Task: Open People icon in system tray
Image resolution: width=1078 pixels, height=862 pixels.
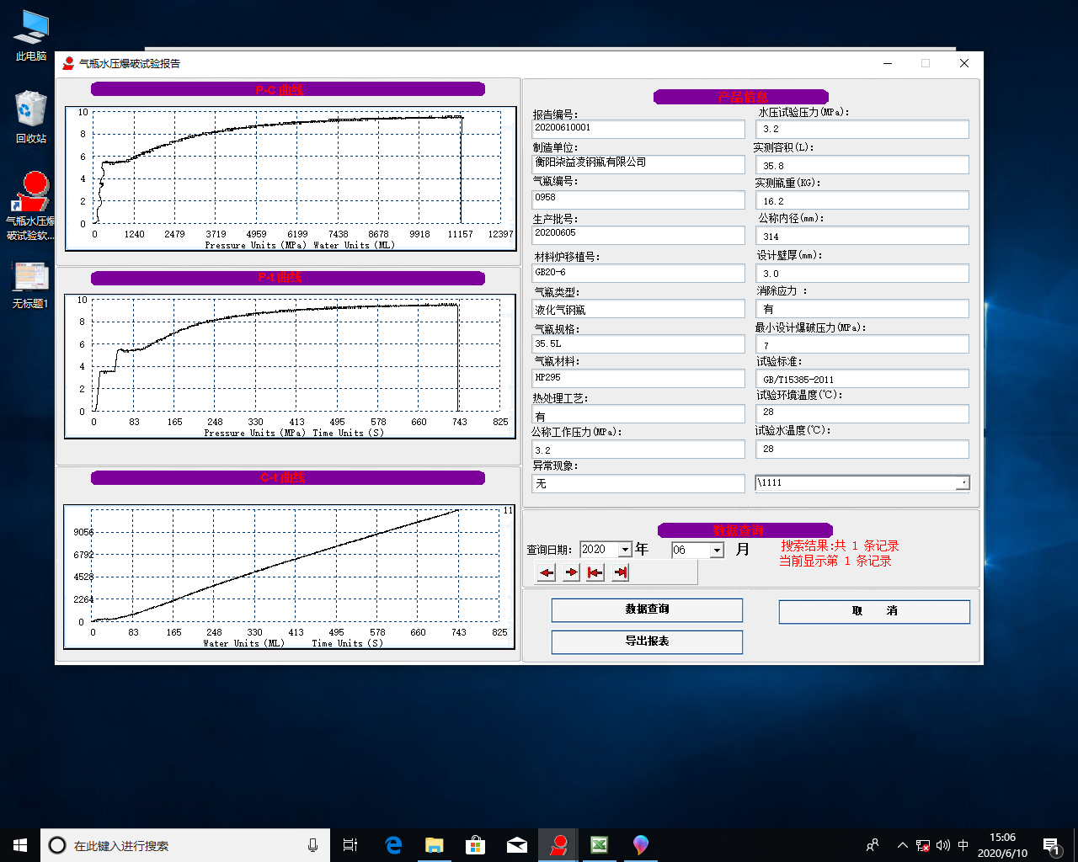Action: point(873,845)
